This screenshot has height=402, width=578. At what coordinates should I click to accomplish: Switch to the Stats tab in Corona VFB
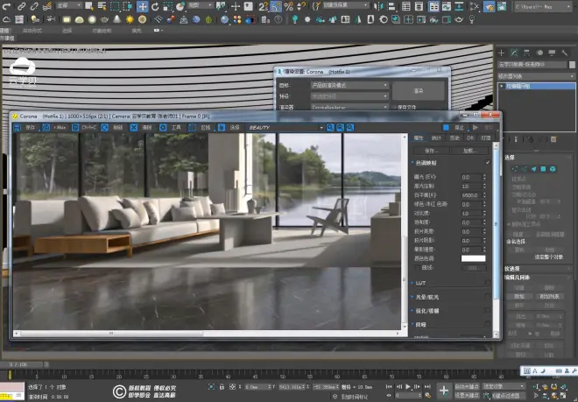click(437, 138)
